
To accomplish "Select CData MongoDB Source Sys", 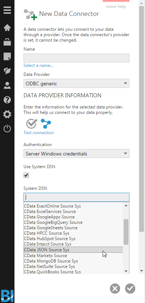I will tap(51, 261).
